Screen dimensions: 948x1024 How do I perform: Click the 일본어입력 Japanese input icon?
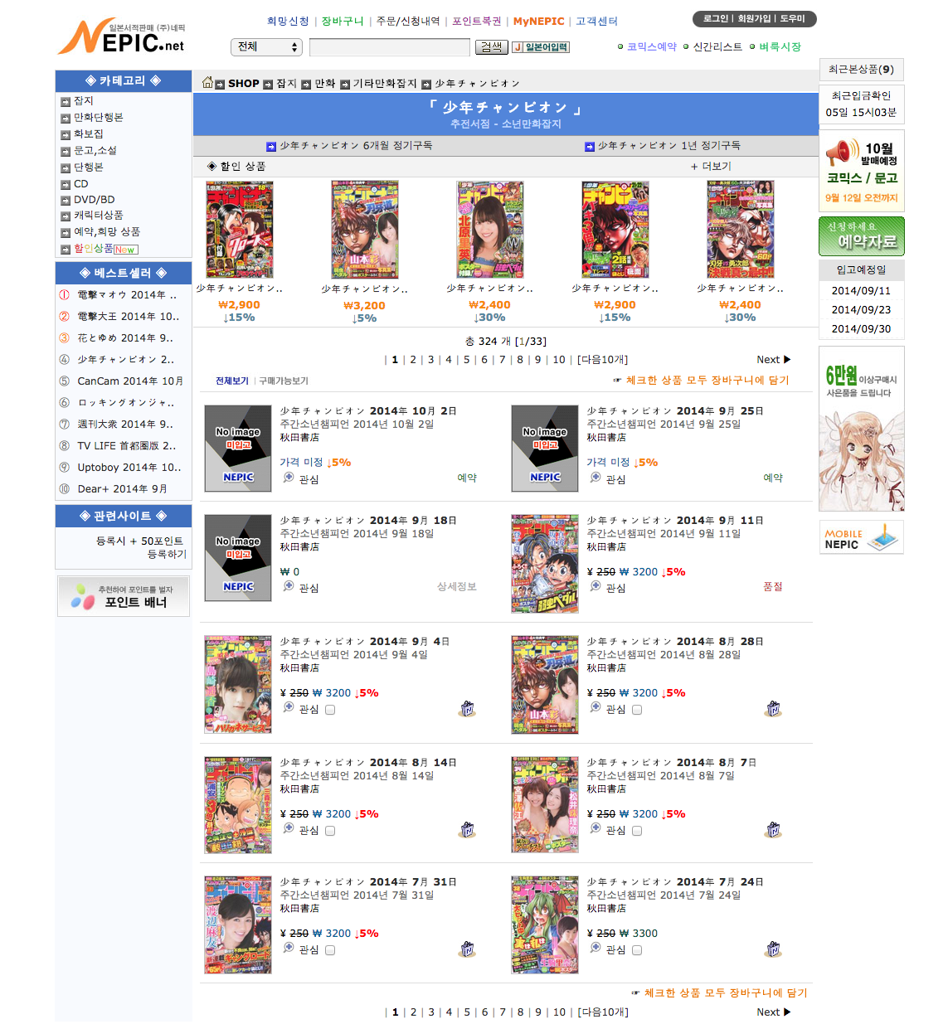[x=541, y=47]
